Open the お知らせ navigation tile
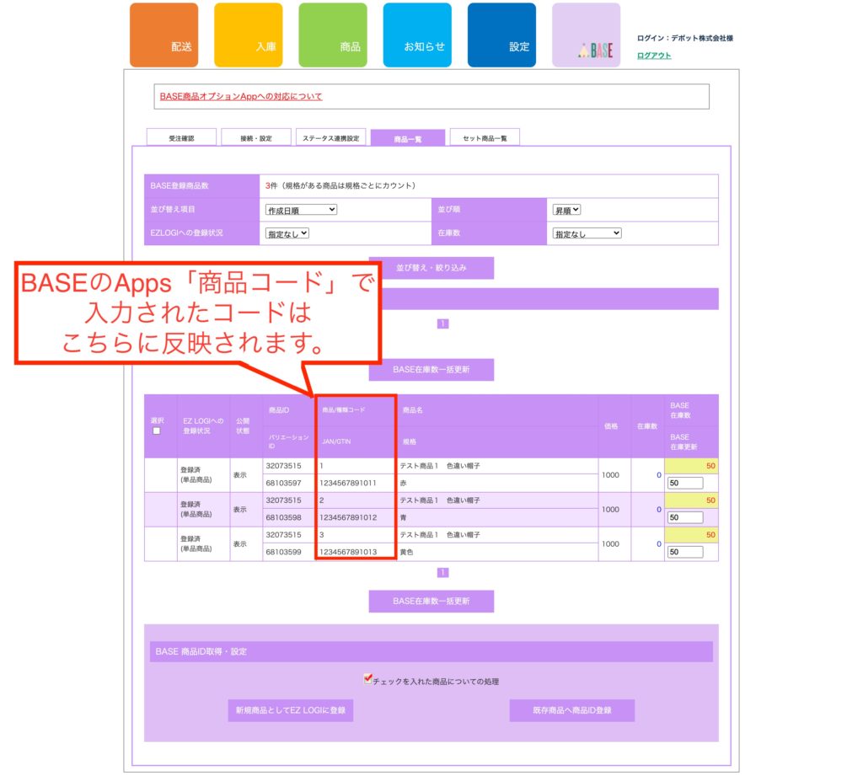The height and width of the screenshot is (781, 863). click(x=417, y=35)
